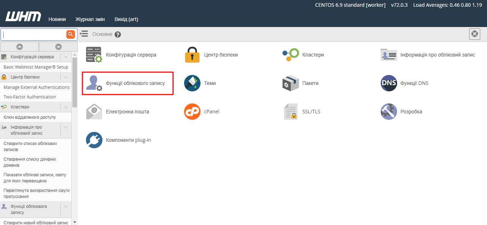Open the Packages (Пакети) box icon
This screenshot has height=225, width=487.
[290, 83]
